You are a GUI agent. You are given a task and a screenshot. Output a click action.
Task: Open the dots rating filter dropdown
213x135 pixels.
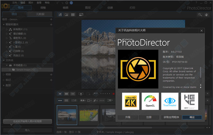[x=102, y=101]
